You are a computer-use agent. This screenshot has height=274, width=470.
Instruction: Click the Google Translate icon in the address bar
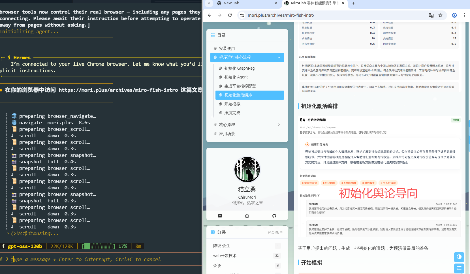(x=431, y=15)
